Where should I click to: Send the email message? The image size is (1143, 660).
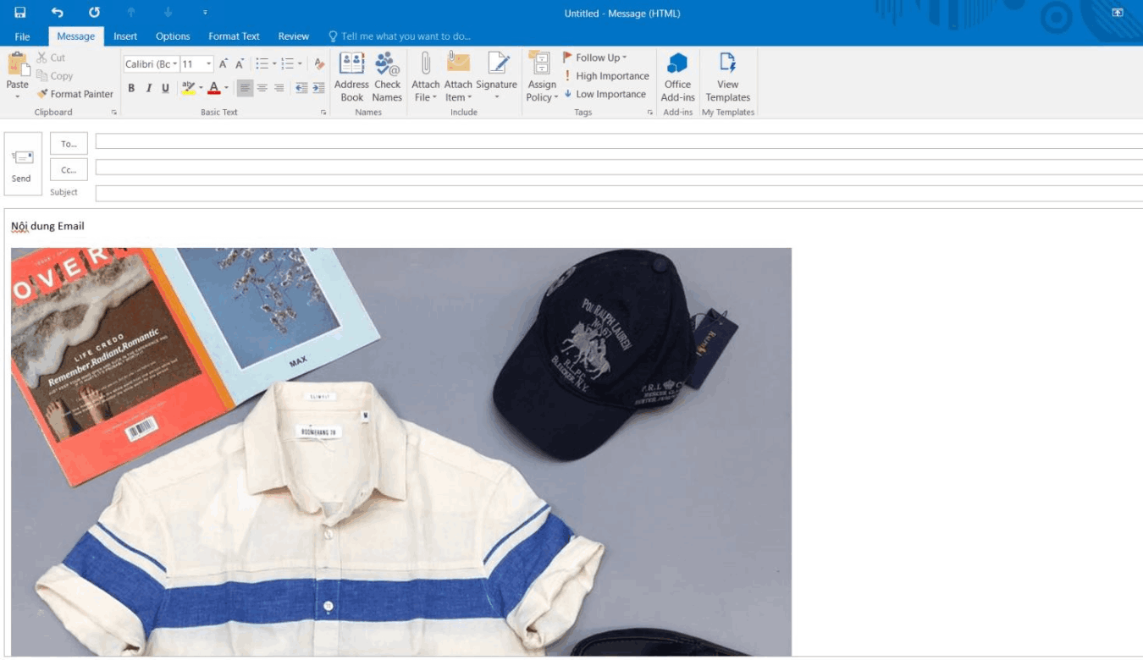(x=22, y=164)
